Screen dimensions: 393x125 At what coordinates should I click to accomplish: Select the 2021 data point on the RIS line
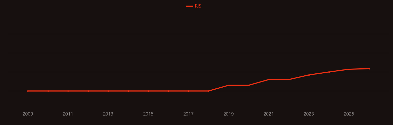(269, 80)
